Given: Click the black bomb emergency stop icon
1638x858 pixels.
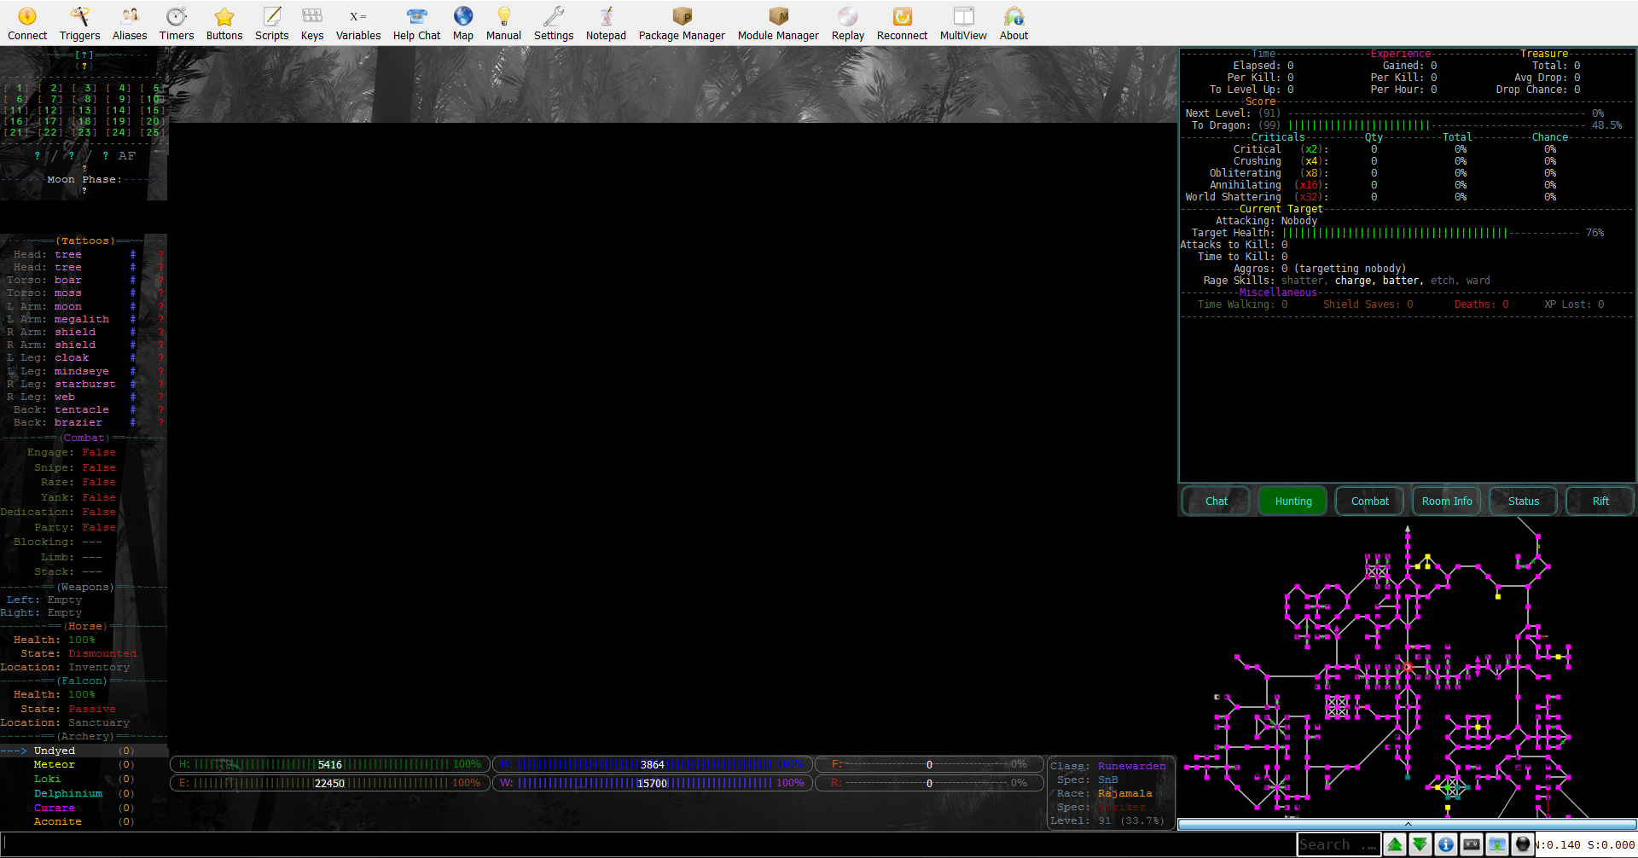Looking at the screenshot, I should 1523,844.
